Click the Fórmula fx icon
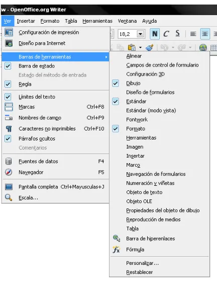The width and height of the screenshot is (217, 282). tap(116, 249)
